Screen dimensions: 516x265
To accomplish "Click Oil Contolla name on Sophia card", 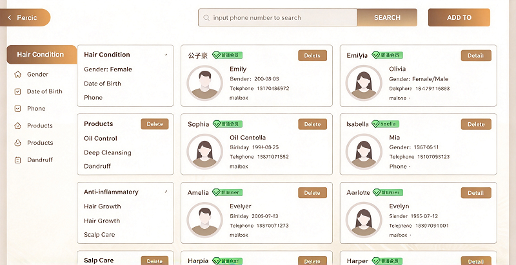I will point(248,138).
